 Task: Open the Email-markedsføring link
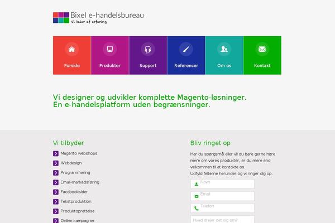pos(80,182)
